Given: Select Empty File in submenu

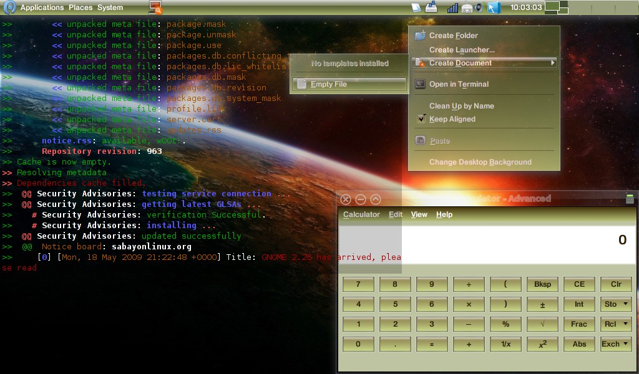Looking at the screenshot, I should pyautogui.click(x=349, y=84).
